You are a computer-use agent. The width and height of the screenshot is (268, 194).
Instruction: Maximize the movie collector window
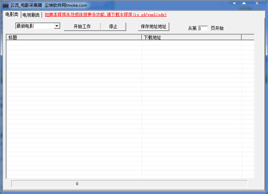click(x=244, y=4)
